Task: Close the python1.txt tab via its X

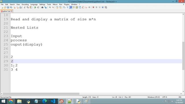Action: point(11,11)
